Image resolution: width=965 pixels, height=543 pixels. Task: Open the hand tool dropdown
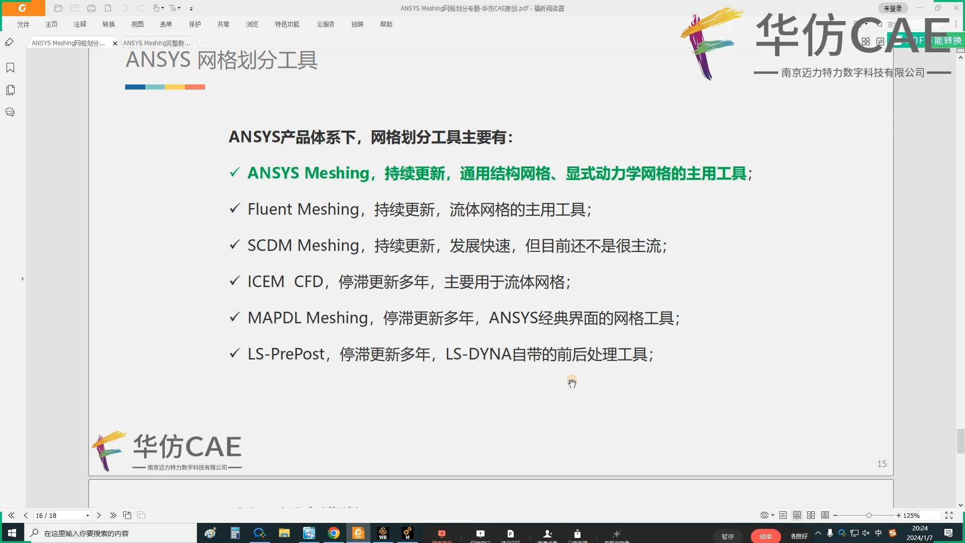coord(158,8)
